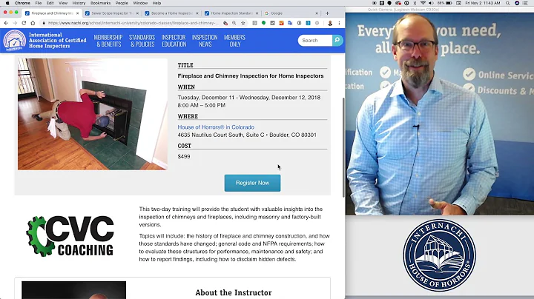Close the Google tab

point(317,13)
